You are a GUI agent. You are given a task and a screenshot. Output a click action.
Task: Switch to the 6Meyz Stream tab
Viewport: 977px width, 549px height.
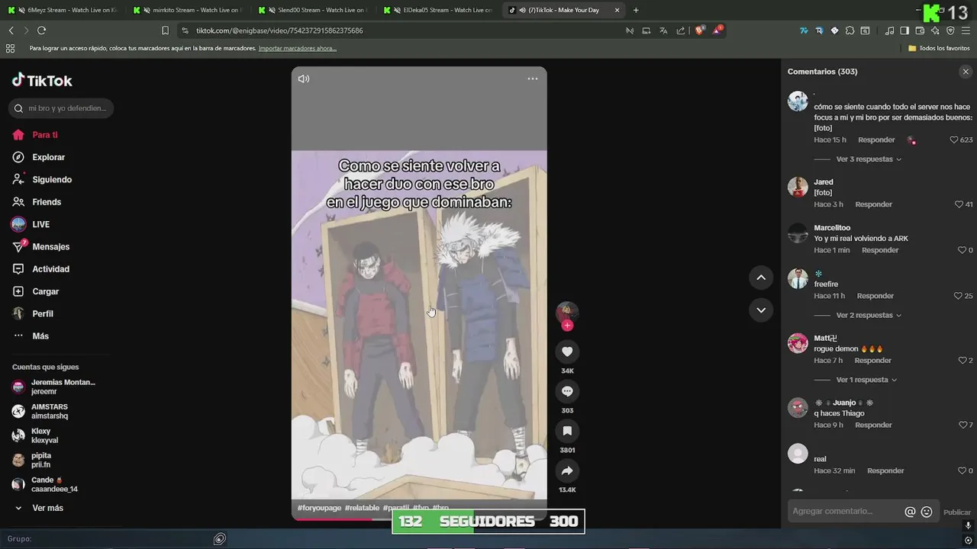pos(65,10)
